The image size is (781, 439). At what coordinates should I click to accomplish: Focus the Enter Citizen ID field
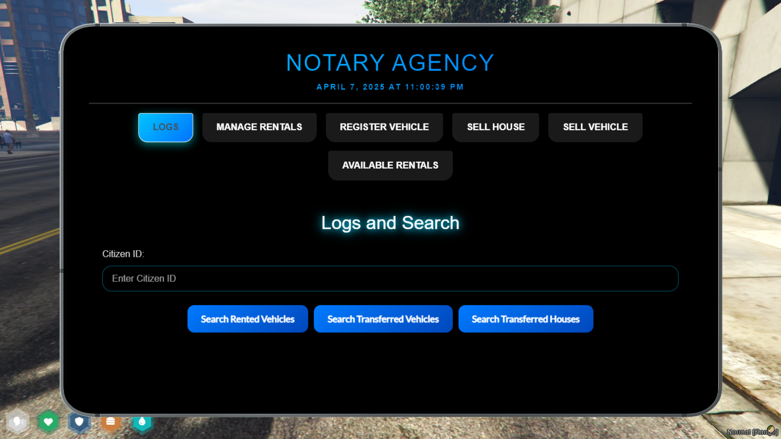390,278
